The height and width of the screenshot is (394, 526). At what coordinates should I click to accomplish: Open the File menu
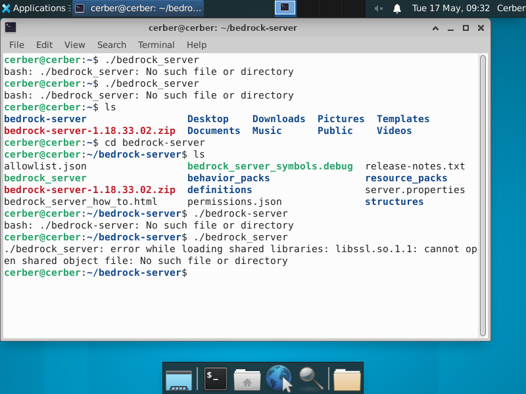click(16, 45)
